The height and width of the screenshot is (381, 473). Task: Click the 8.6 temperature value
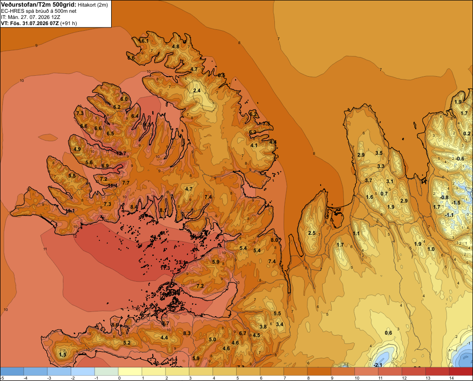[x=115, y=325]
